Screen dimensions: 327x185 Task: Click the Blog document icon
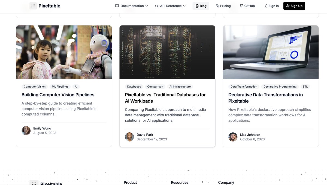tap(197, 6)
